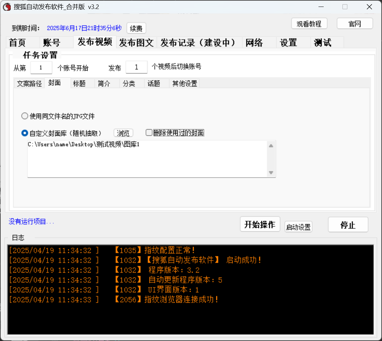Open the 发布图文 tab
Viewport: 382px width, 341px height.
[x=136, y=42]
